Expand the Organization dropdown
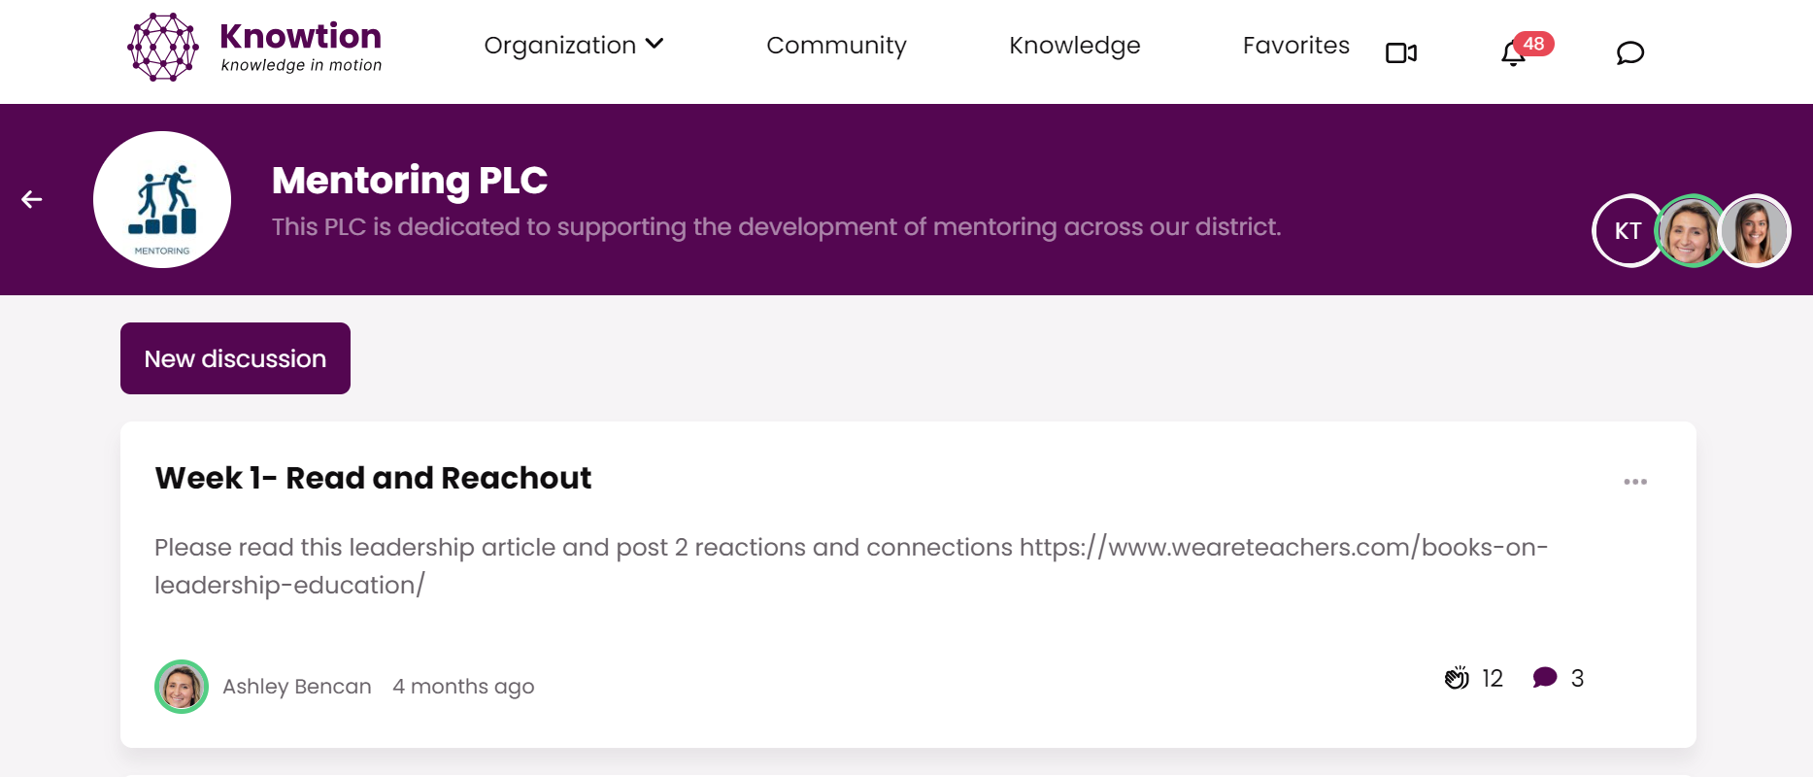This screenshot has height=777, width=1813. click(x=573, y=45)
